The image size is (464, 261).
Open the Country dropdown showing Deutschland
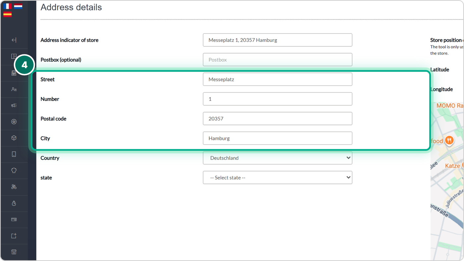[x=277, y=158]
